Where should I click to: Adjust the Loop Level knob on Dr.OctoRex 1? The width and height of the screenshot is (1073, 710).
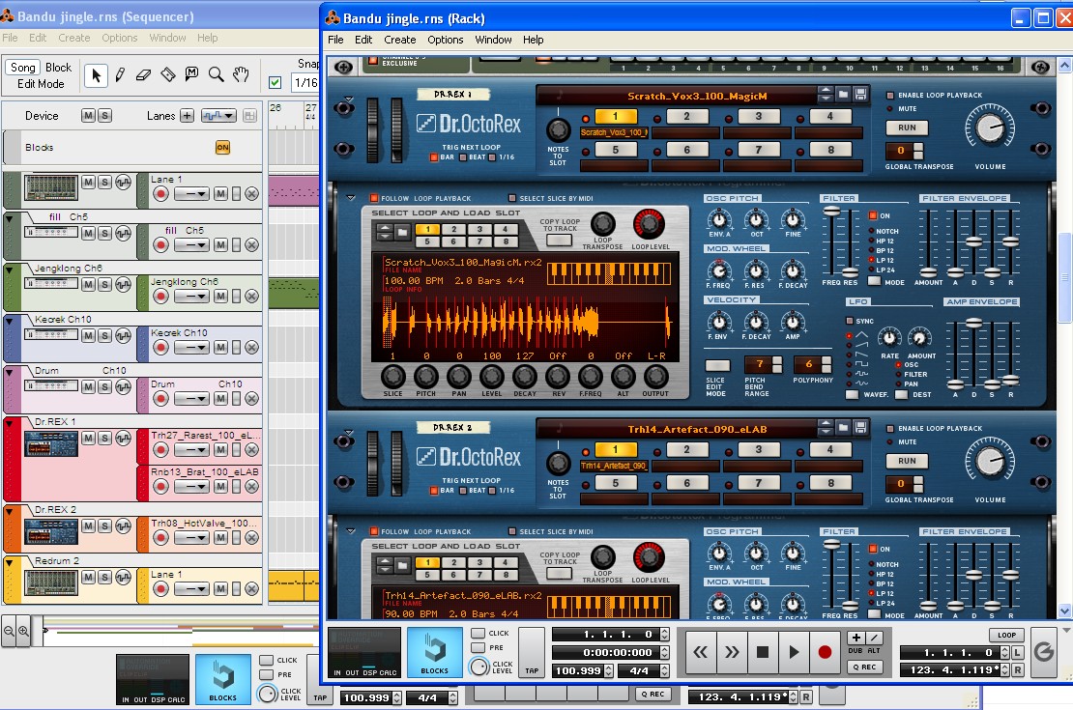[648, 223]
